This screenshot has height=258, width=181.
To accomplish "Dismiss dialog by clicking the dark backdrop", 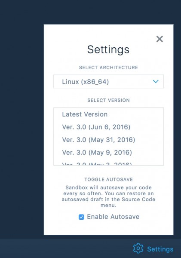I will point(21,115).
